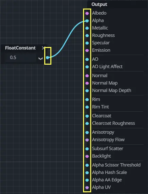The image size is (148, 194).
Task: Expand the FloatConstant preview chevron
Action: coord(40,59)
